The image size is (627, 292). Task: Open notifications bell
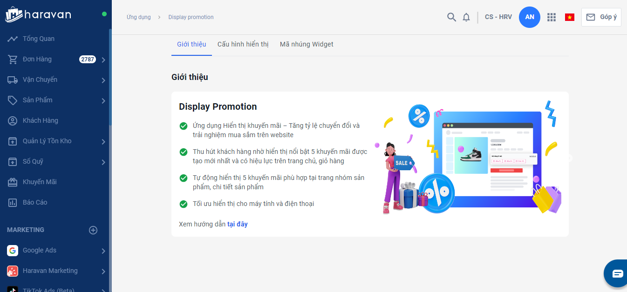click(466, 17)
